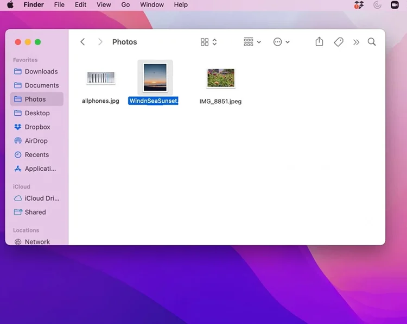Open AirDrop in sidebar
The image size is (407, 324).
tap(36, 141)
